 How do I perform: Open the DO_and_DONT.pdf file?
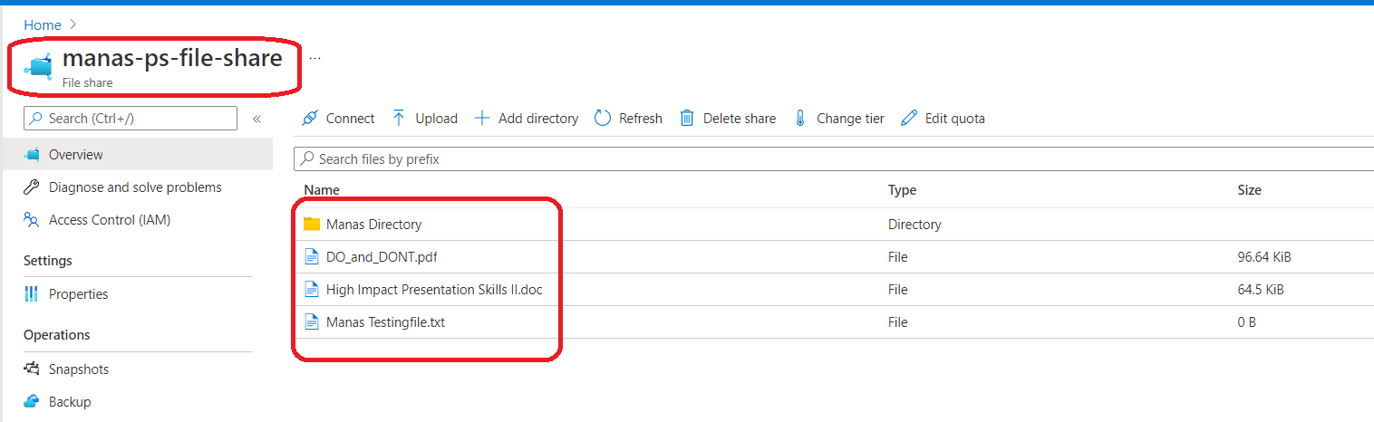coord(383,257)
